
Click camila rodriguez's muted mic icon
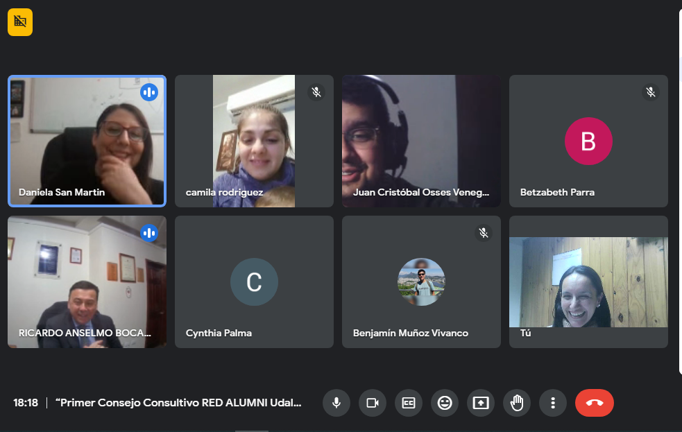coord(316,92)
